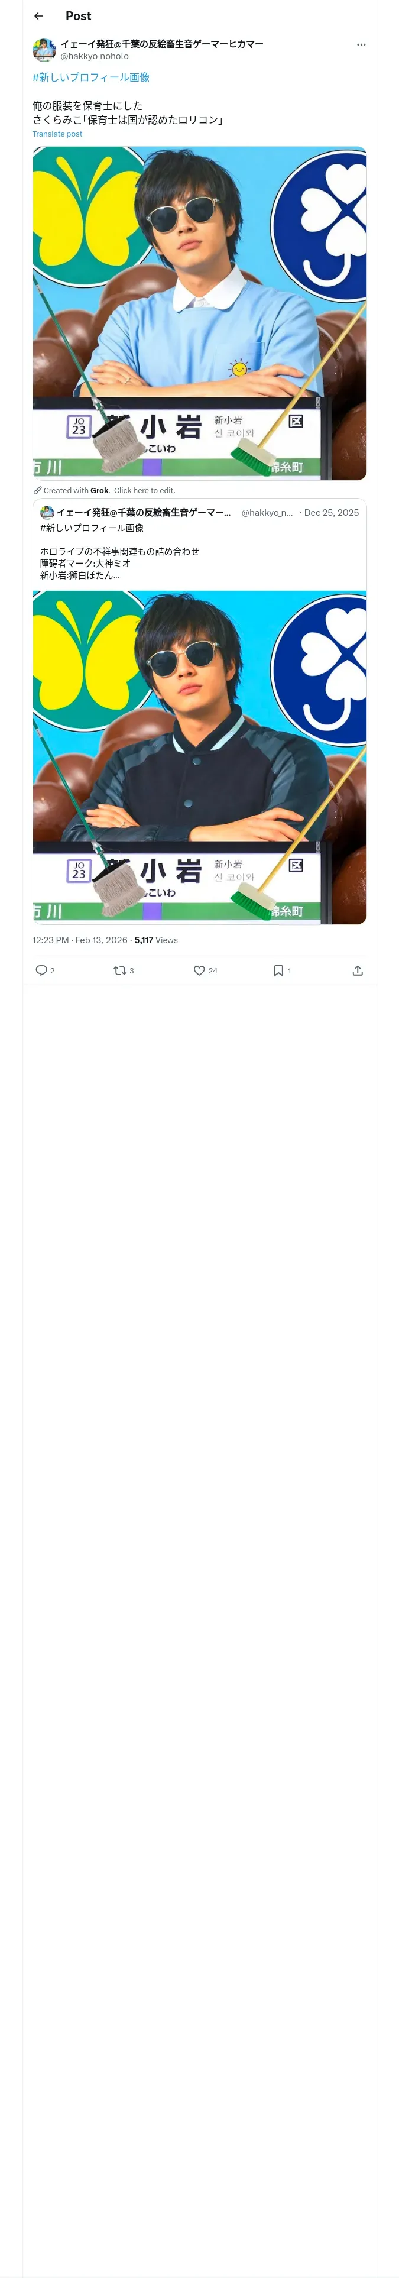Click the reply speech bubble icon

[x=41, y=970]
